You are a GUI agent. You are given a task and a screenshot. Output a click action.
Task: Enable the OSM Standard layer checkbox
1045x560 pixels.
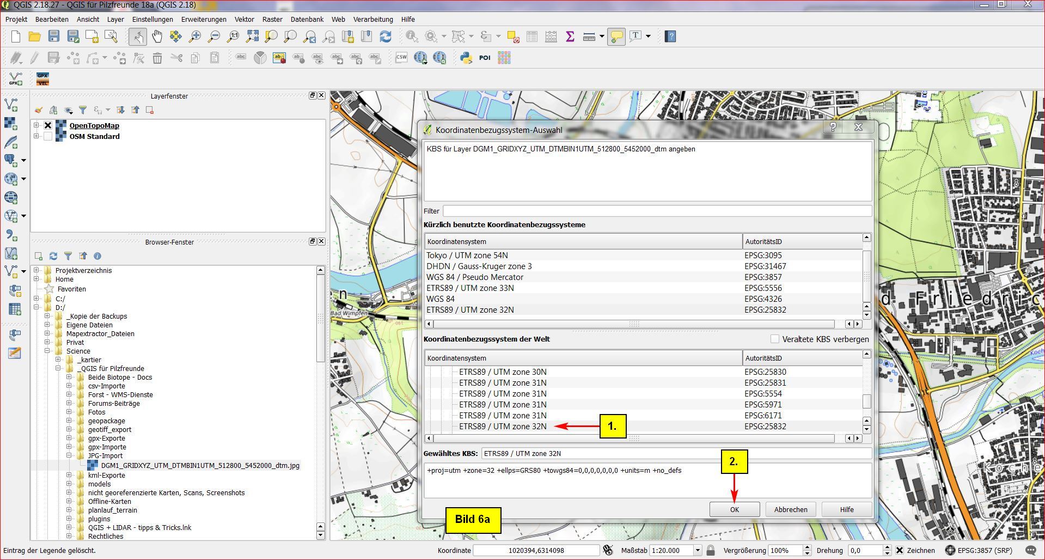coord(48,136)
